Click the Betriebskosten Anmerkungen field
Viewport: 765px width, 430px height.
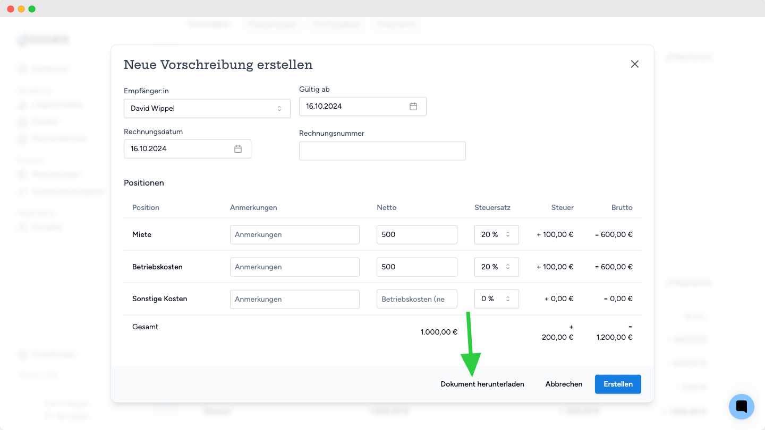tap(294, 267)
